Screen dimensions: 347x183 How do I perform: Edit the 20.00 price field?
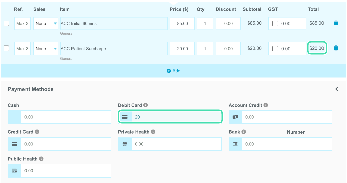[182, 49]
